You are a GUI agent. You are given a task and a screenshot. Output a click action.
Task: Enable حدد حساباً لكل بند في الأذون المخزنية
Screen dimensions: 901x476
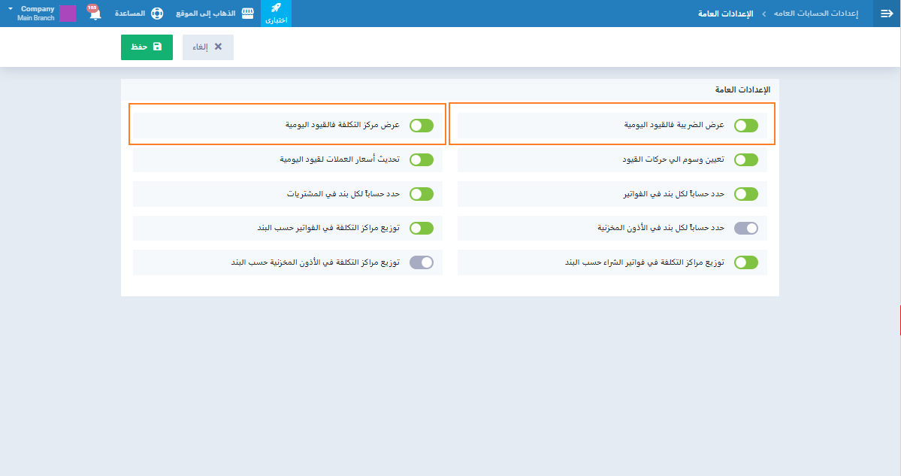click(745, 228)
